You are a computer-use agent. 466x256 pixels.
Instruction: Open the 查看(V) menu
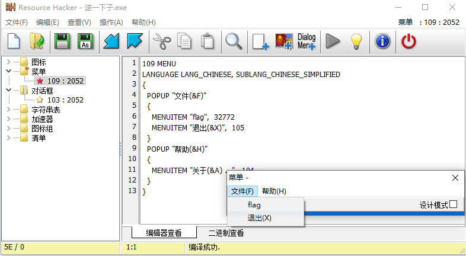pos(79,23)
